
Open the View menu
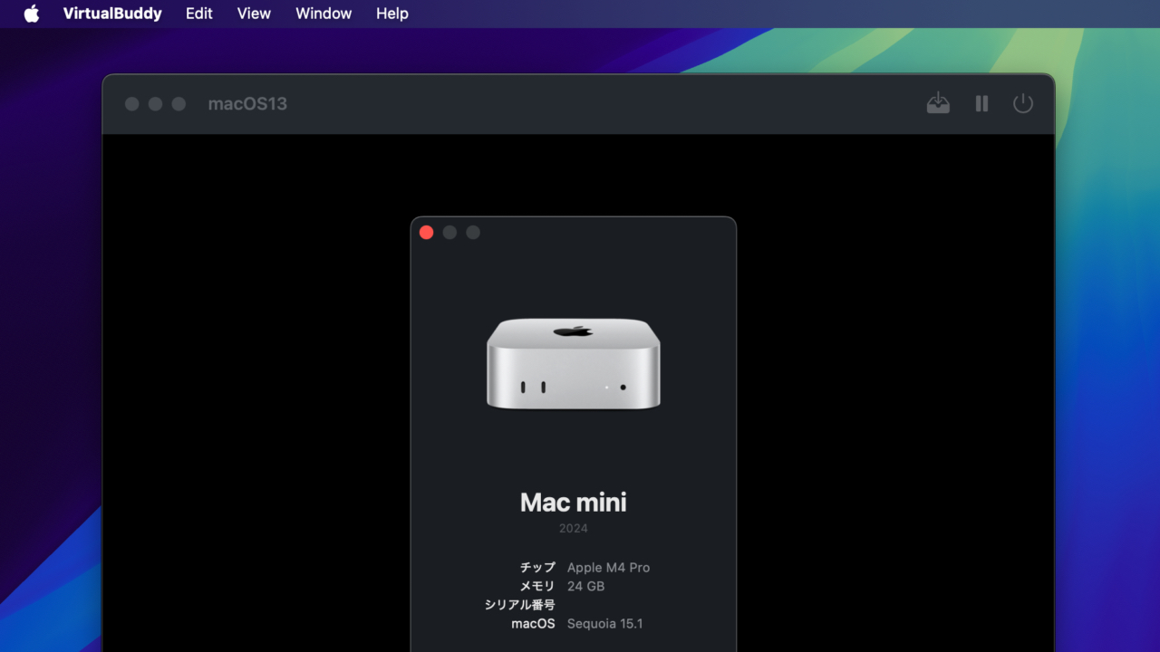coord(254,14)
